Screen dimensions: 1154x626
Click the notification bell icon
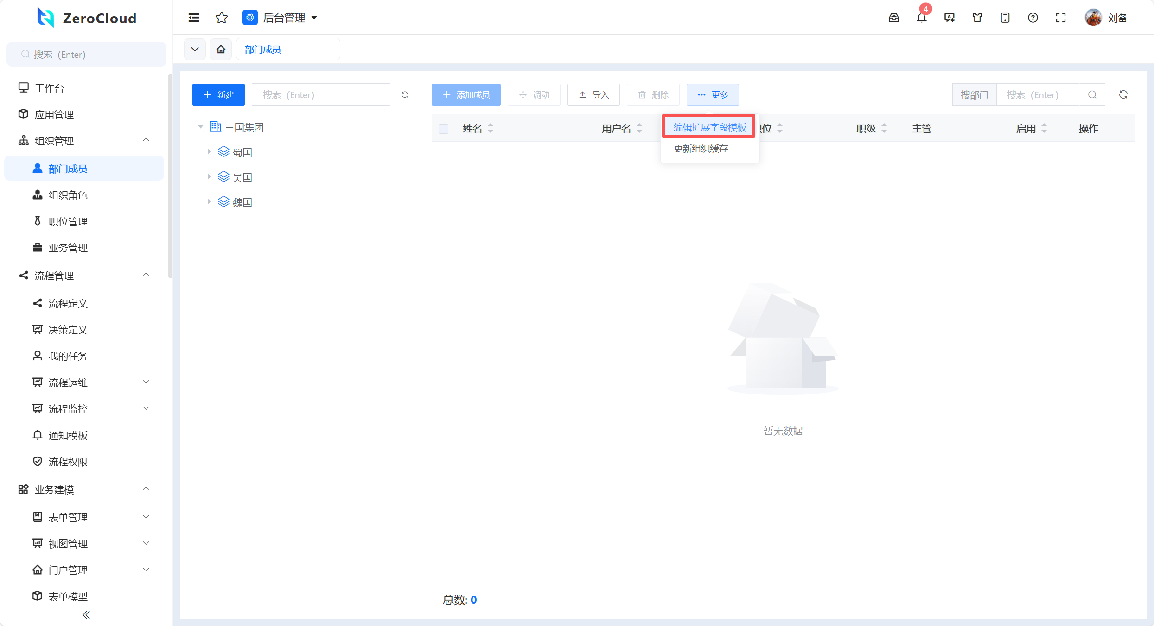click(x=921, y=18)
